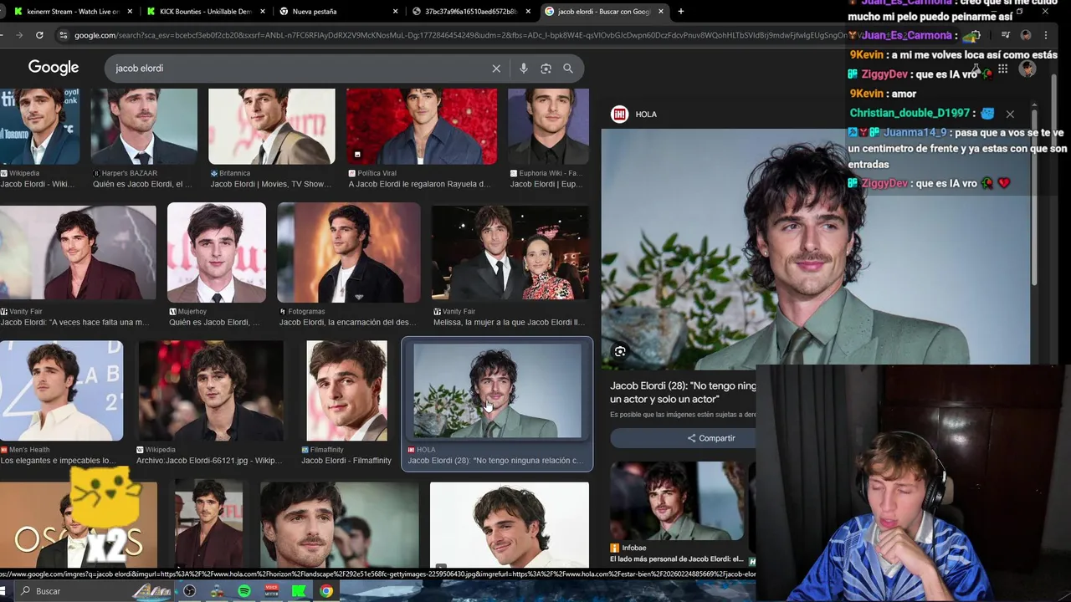Open Chrome media controls icon
Screen dimensions: 1071x602
[x=1006, y=35]
